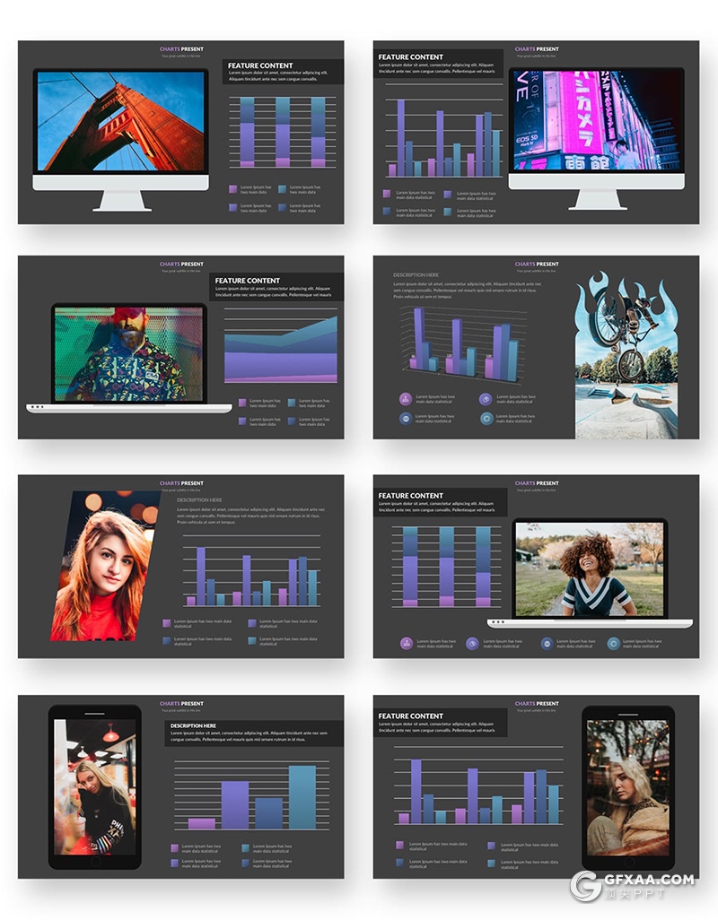
Task: Select the blue circle icon on curly-hair laptop slide
Action: (547, 643)
